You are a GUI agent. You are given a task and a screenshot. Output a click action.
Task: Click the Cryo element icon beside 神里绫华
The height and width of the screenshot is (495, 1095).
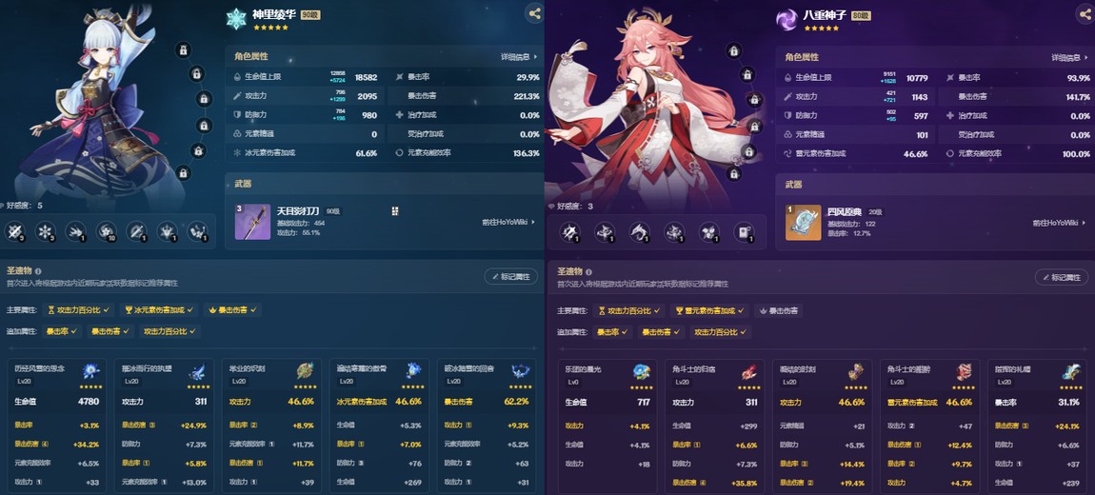237,19
